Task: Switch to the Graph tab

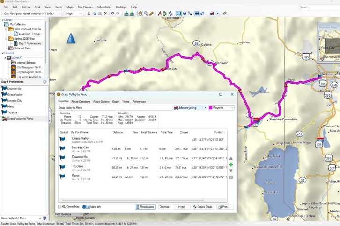Action: (116, 102)
